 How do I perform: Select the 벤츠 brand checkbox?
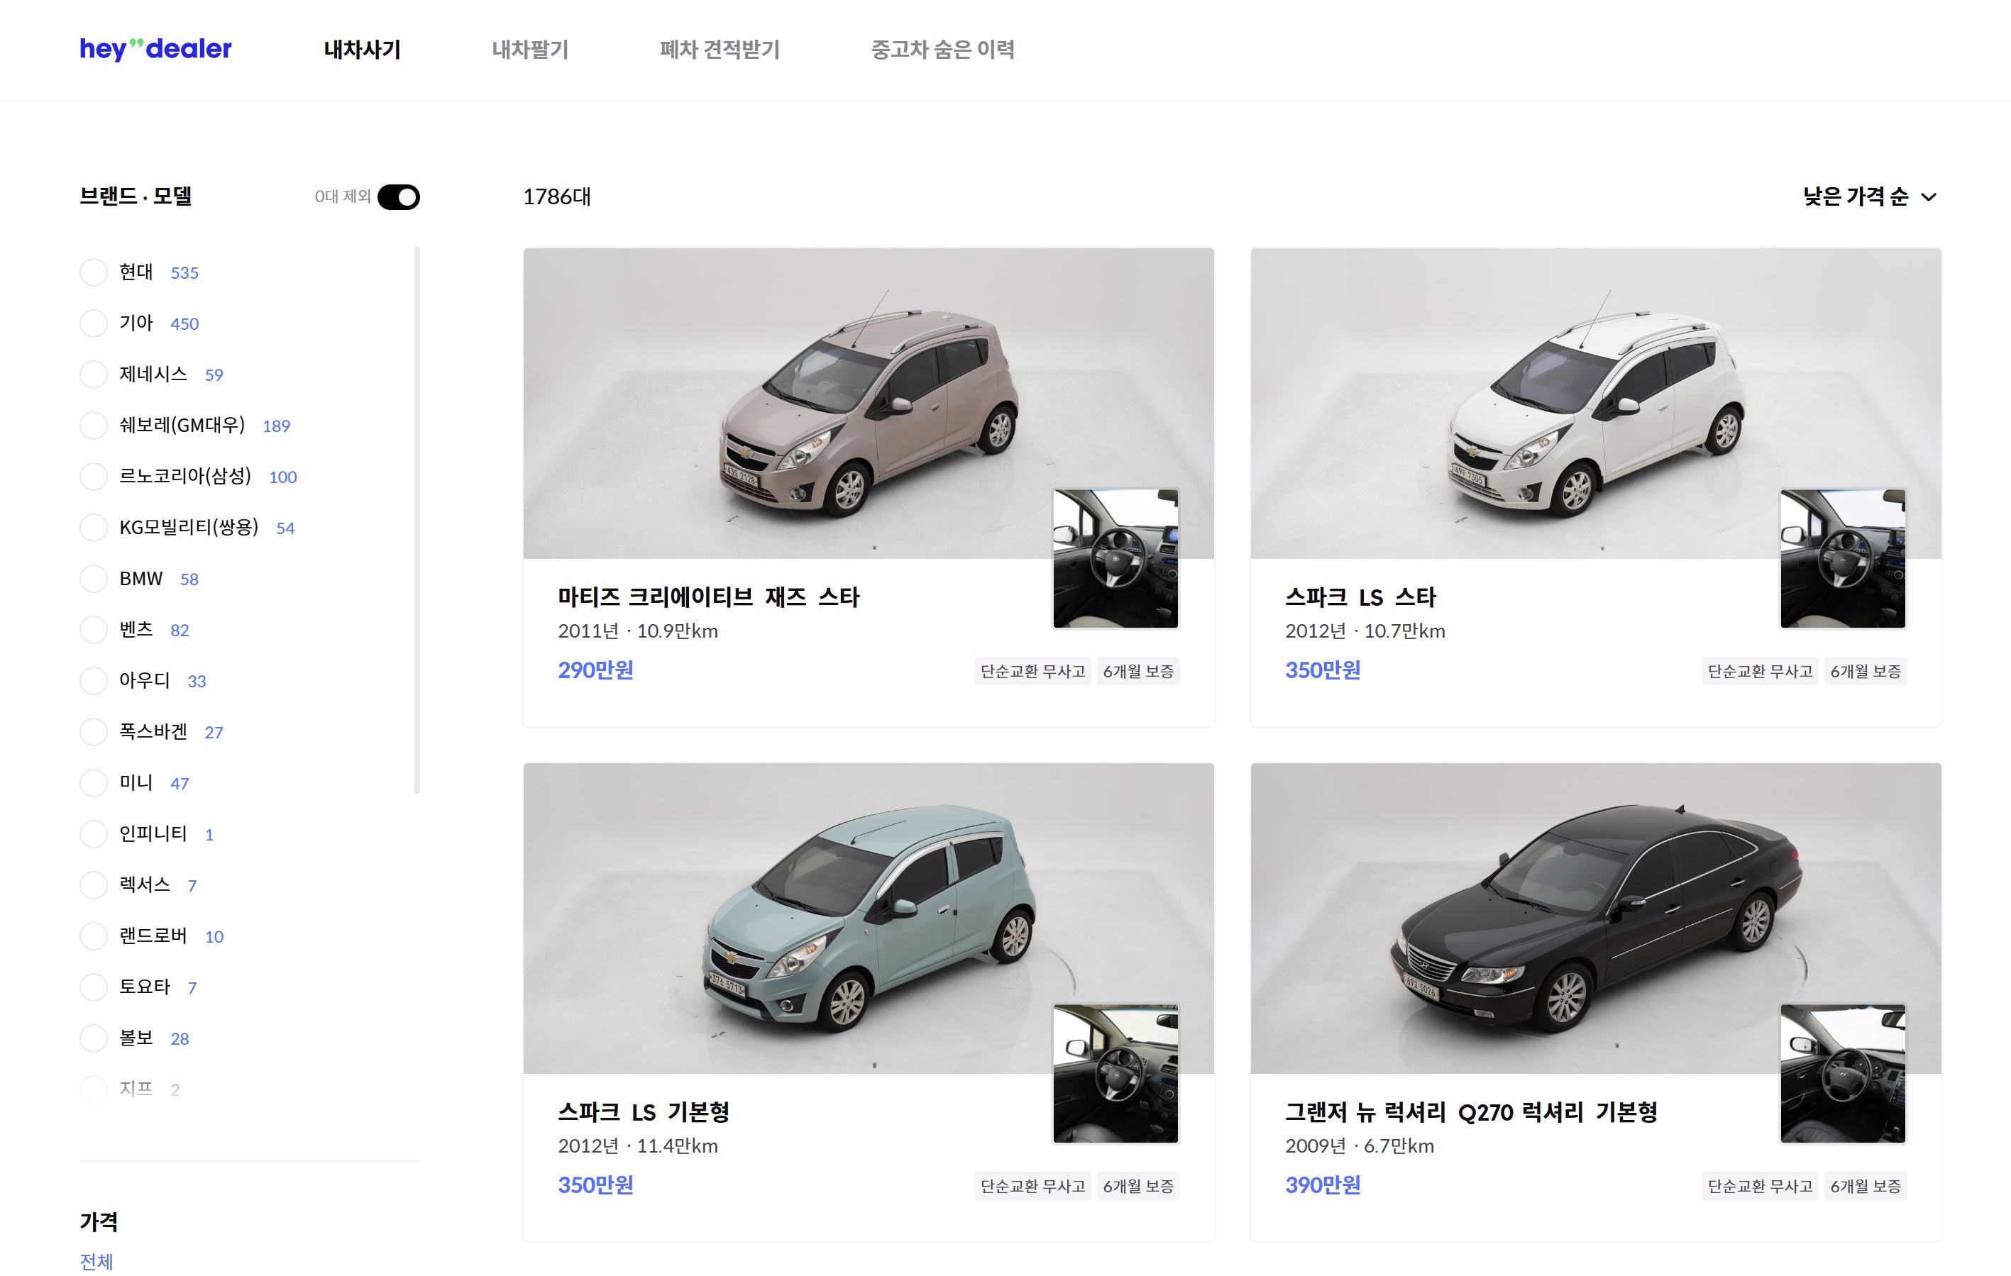click(x=94, y=630)
